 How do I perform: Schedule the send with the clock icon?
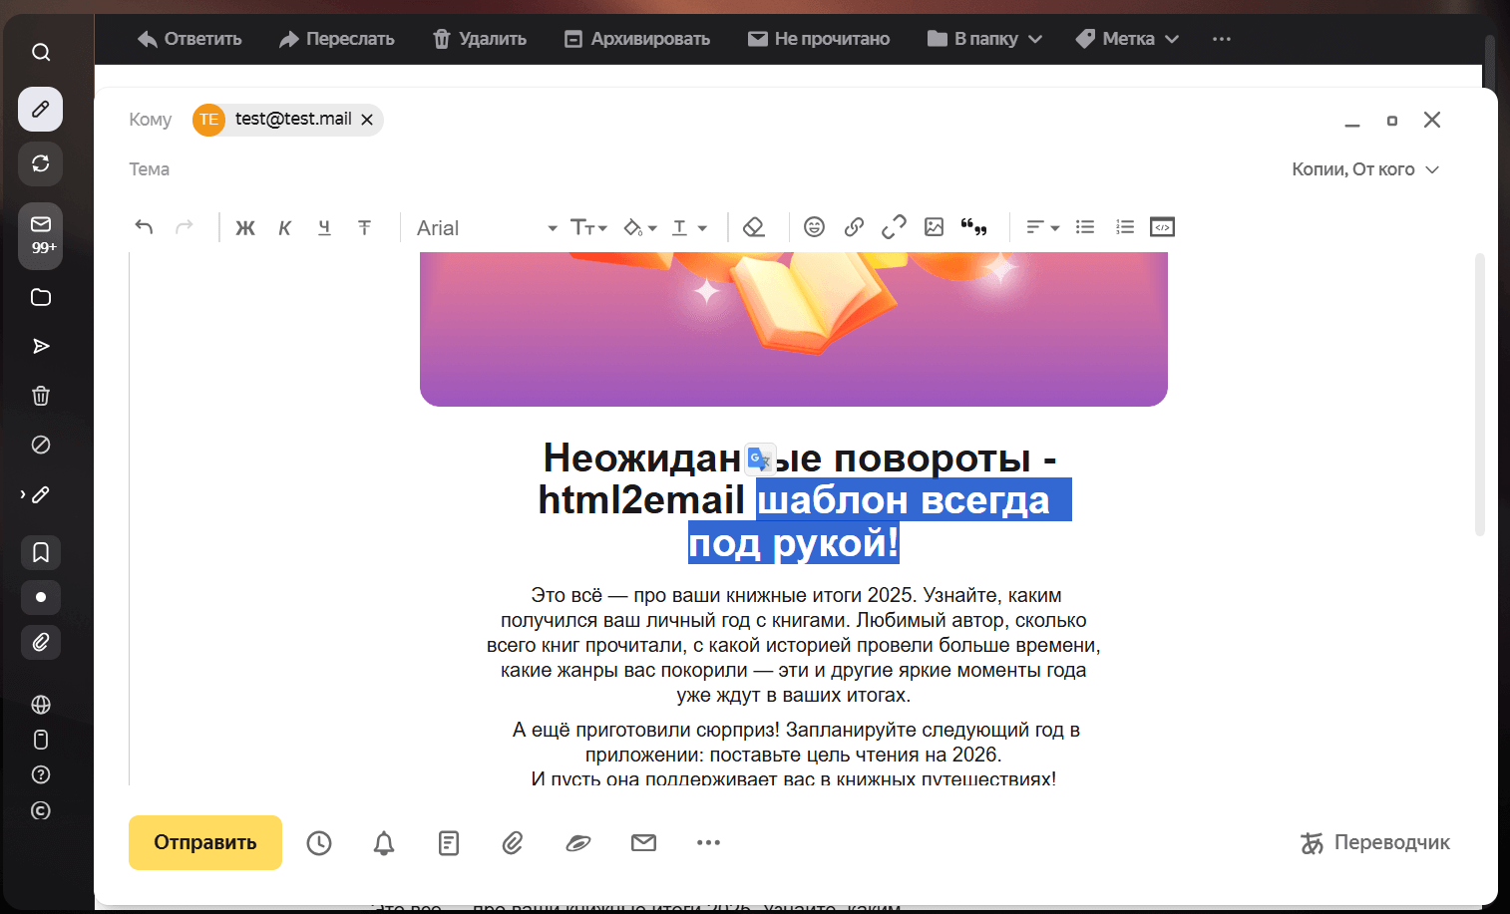tap(319, 842)
